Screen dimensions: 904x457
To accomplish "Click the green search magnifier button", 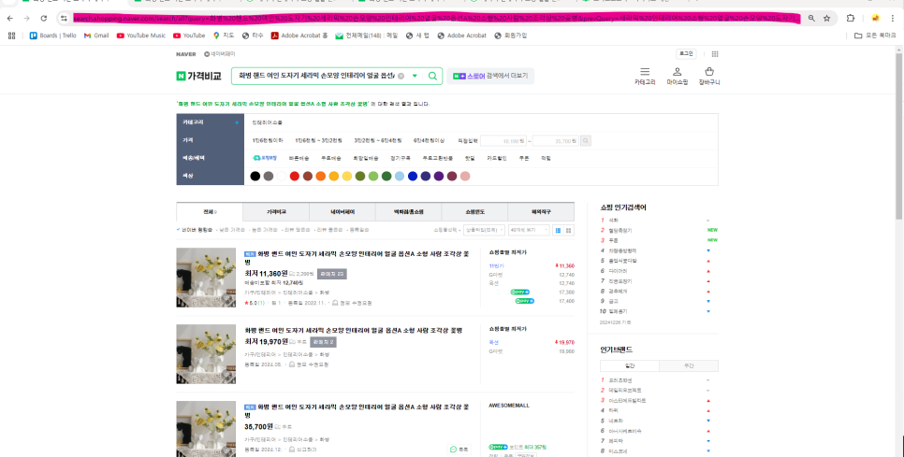I will (433, 76).
